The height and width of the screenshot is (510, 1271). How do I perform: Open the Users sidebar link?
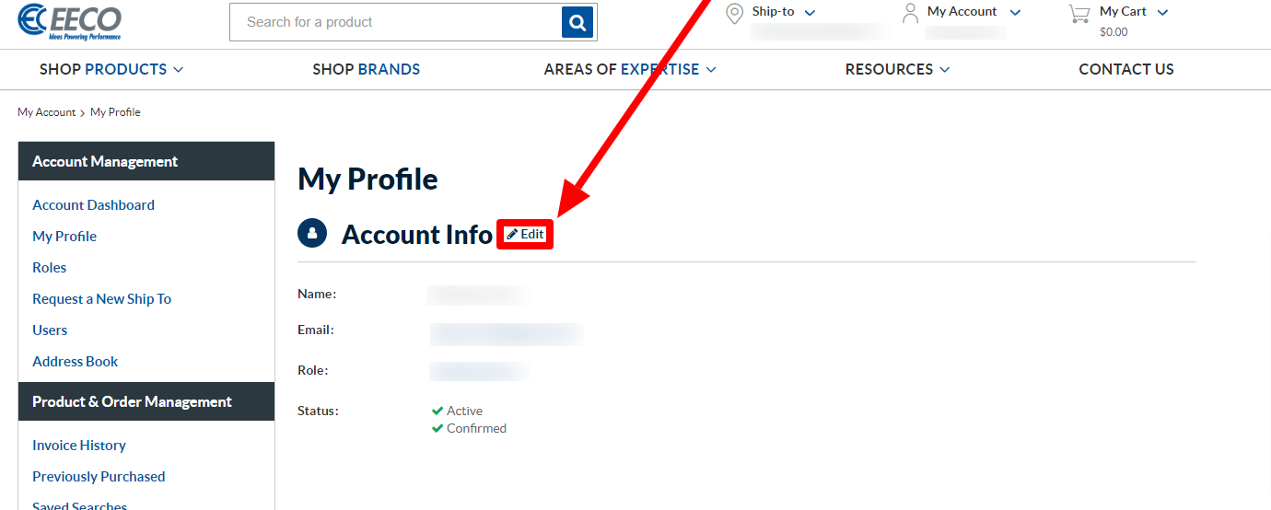click(50, 330)
